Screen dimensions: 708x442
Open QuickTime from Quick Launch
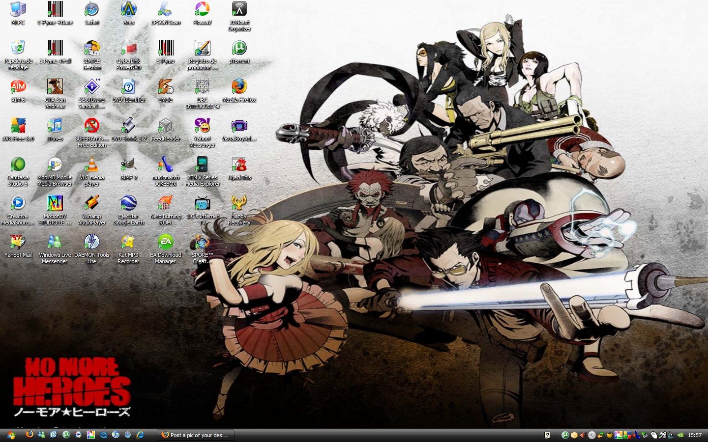coord(103,435)
